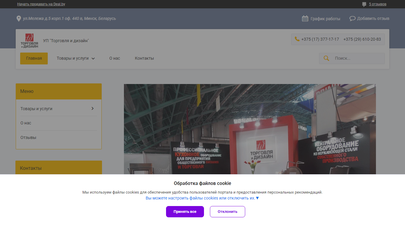Decline cookies with Отклонить button

227,212
